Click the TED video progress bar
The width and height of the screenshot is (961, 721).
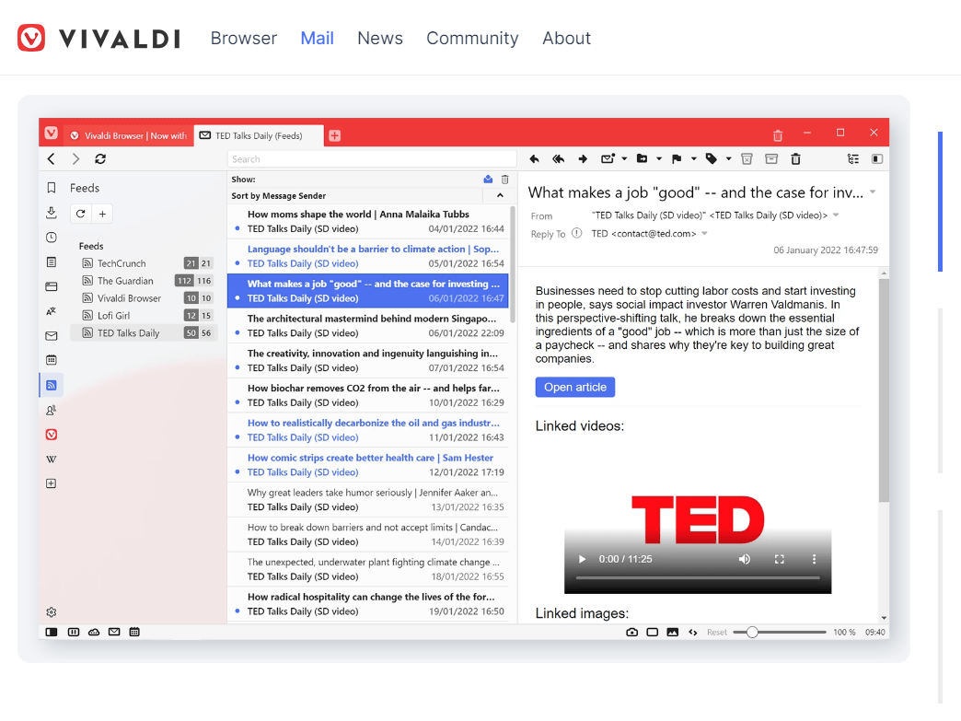coord(698,578)
